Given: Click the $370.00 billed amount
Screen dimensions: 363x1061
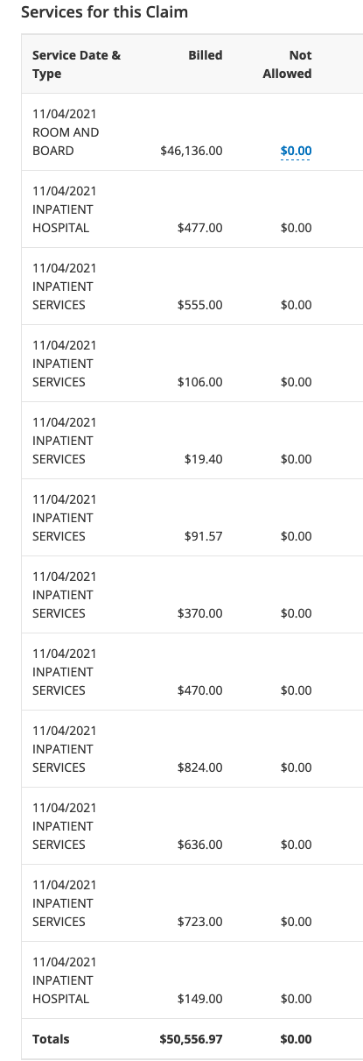Looking at the screenshot, I should click(x=199, y=613).
